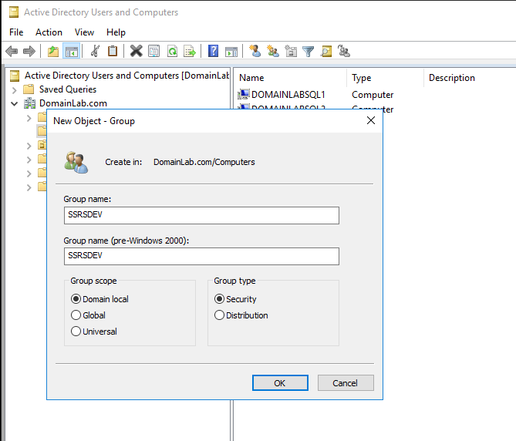Click the Find Objects magnifier icon
Screen dimensions: 516x441
326,52
